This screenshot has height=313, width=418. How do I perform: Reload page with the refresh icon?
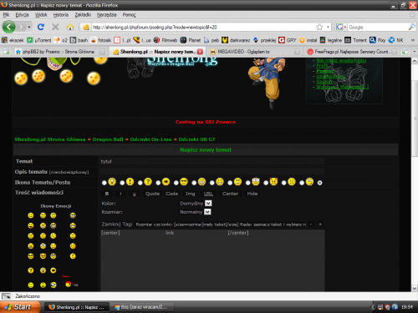click(x=41, y=27)
